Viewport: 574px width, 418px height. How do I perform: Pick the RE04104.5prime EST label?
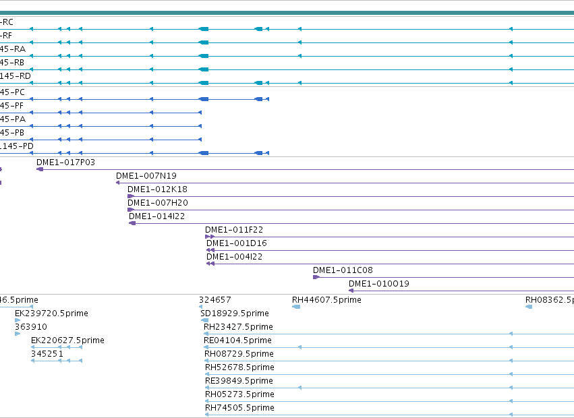237,340
